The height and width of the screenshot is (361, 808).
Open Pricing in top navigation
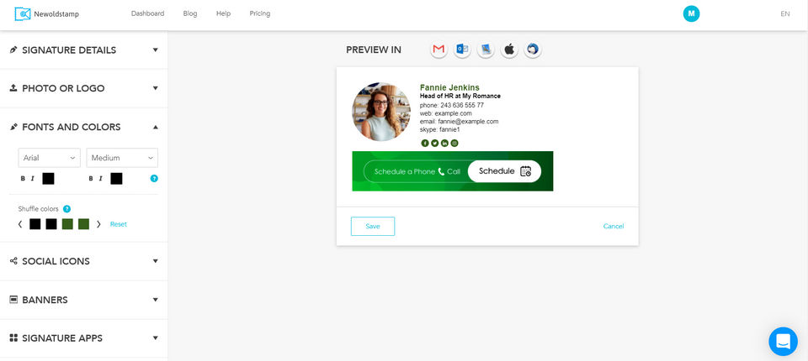[x=260, y=13]
